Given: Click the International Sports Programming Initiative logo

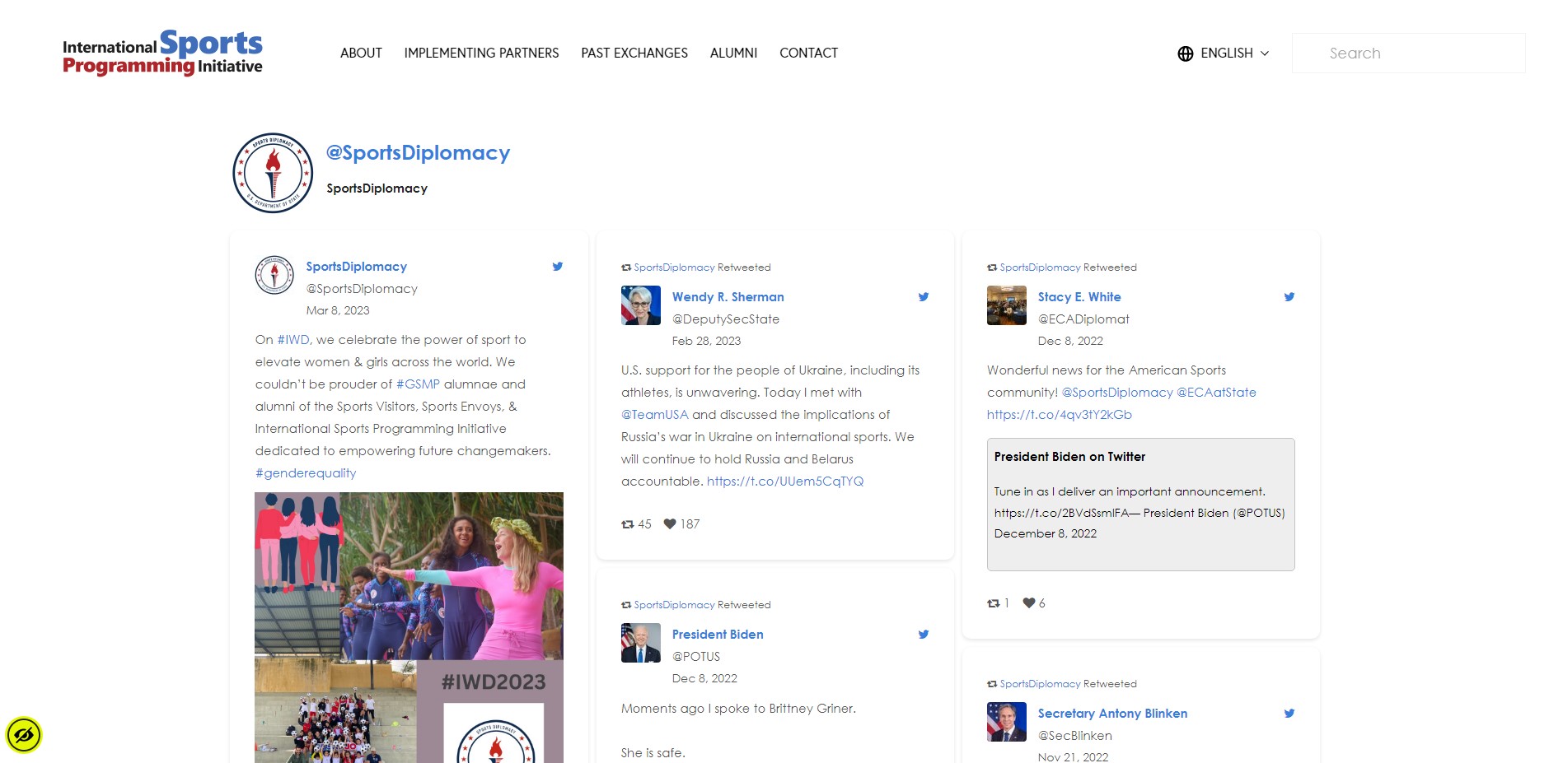Looking at the screenshot, I should (x=162, y=53).
